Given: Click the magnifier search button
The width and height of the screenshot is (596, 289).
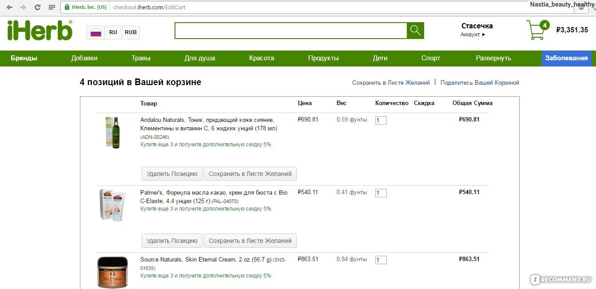Looking at the screenshot, I should [415, 31].
